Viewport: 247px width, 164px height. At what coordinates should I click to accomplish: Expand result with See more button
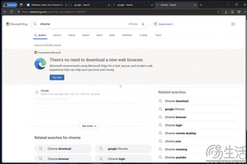pyautogui.click(x=89, y=126)
